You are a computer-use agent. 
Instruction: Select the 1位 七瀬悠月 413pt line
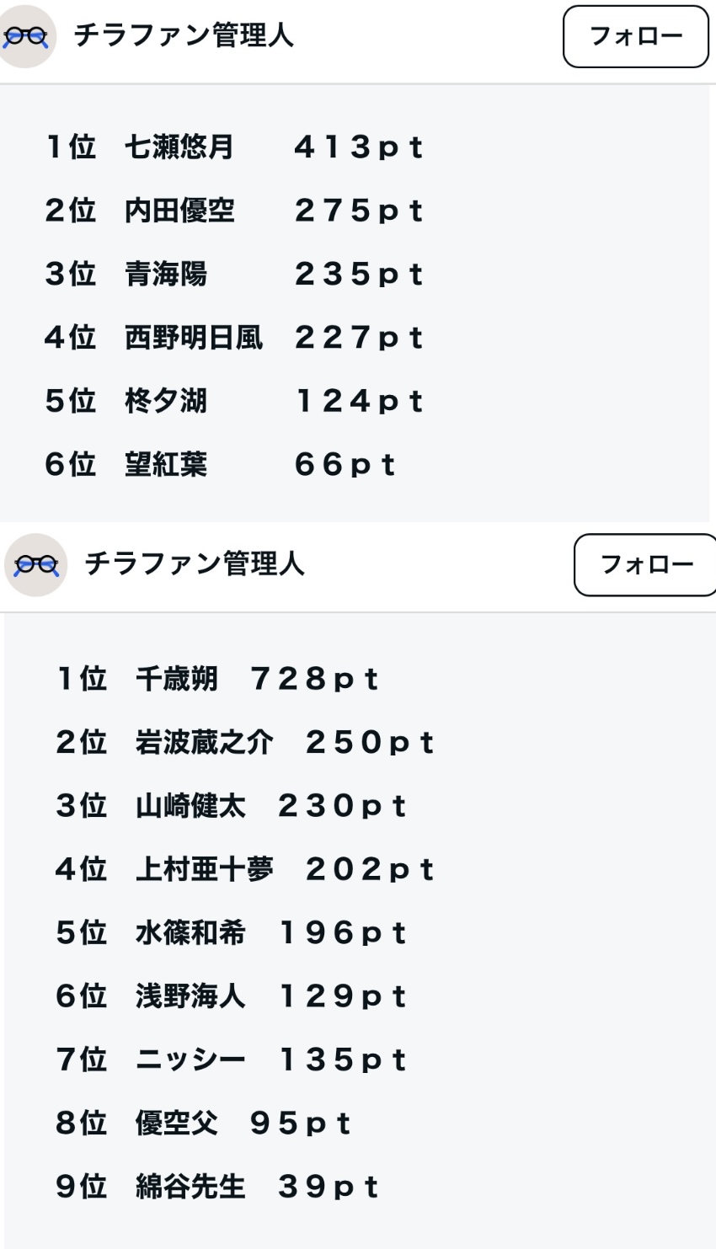[233, 147]
